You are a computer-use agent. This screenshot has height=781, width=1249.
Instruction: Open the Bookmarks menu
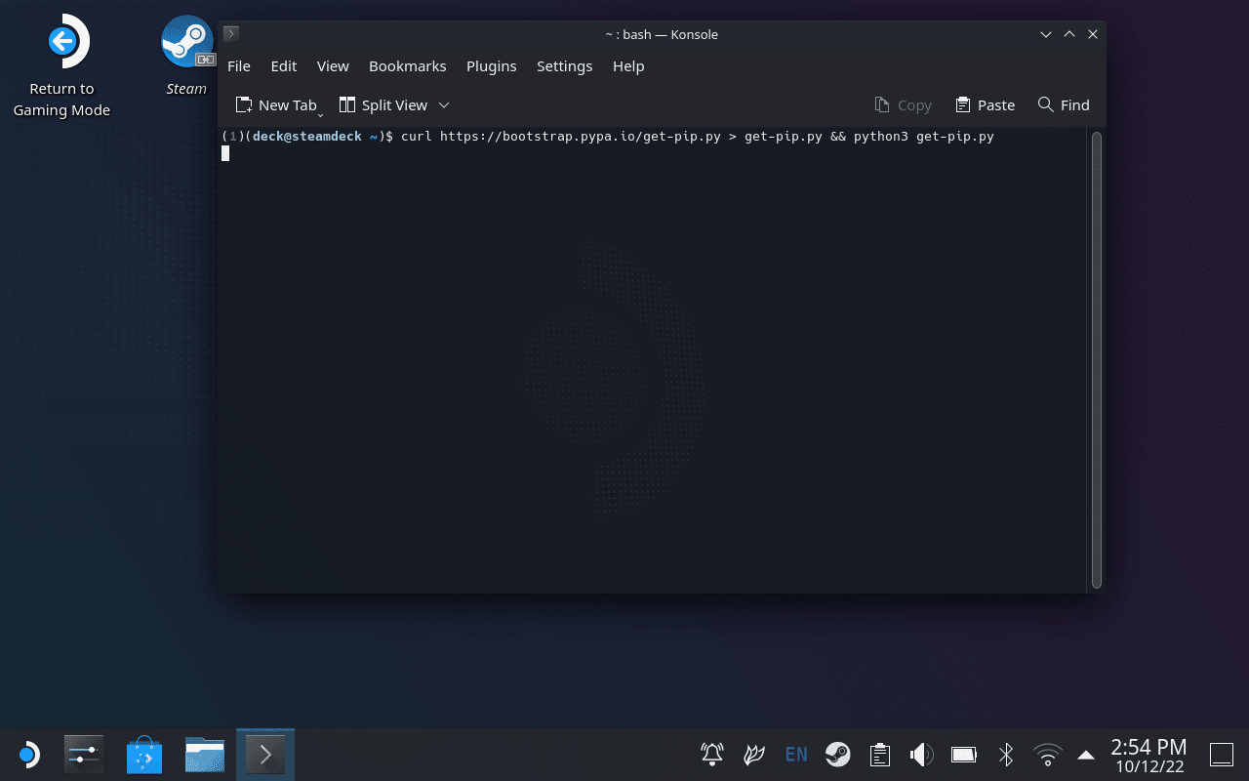click(x=407, y=66)
